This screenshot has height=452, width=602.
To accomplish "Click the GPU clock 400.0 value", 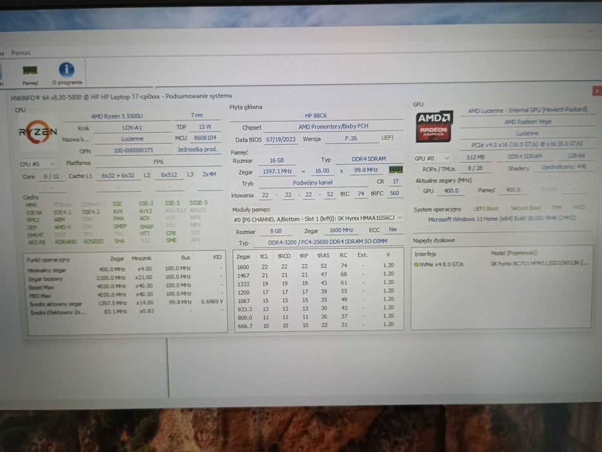I will pos(451,190).
